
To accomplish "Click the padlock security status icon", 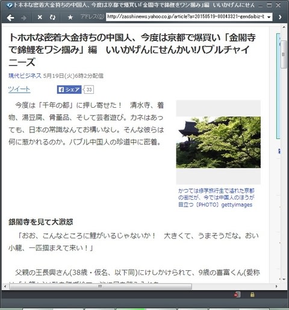I will pyautogui.click(x=252, y=294).
